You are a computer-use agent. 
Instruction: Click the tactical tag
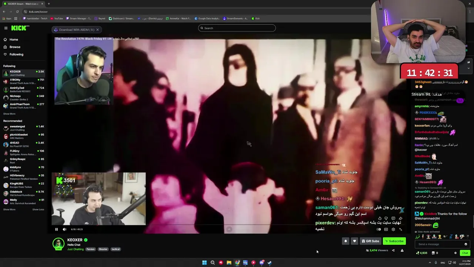click(116, 249)
